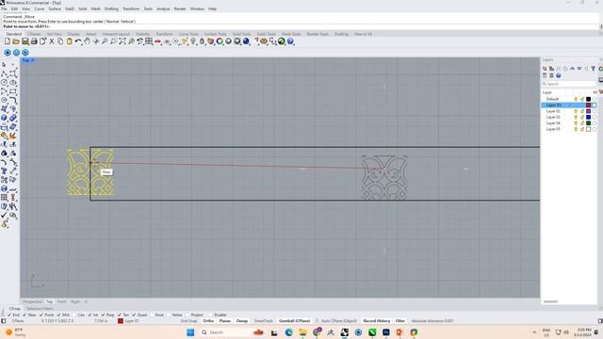
Task: Open the Curve menu
Action: point(40,8)
